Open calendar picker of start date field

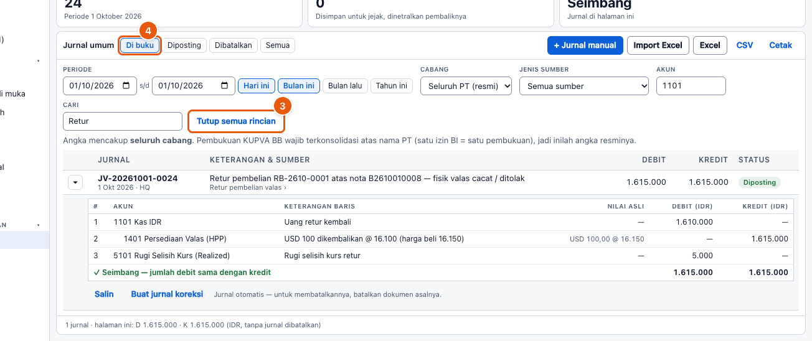[x=126, y=86]
